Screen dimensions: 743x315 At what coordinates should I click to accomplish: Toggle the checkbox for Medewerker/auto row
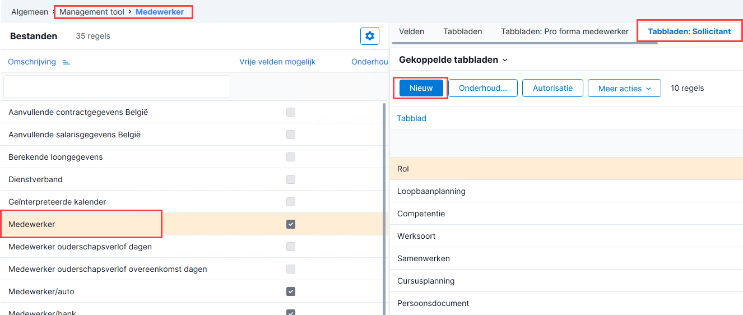pyautogui.click(x=291, y=291)
